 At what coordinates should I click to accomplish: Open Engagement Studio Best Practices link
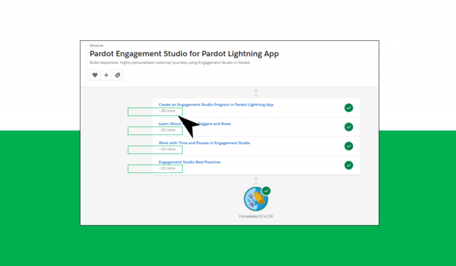[x=190, y=162]
